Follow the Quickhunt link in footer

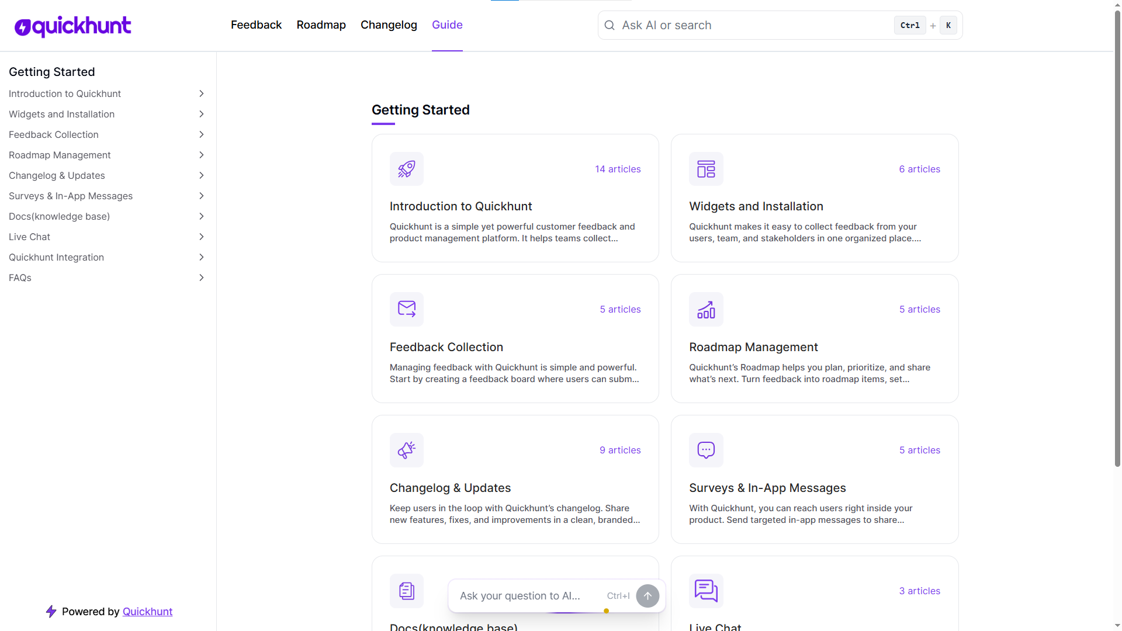147,611
